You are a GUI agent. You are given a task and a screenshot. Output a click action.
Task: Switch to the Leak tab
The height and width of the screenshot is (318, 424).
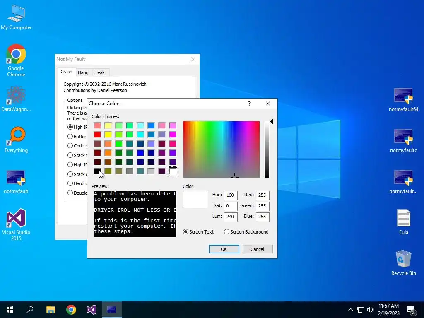click(x=100, y=72)
